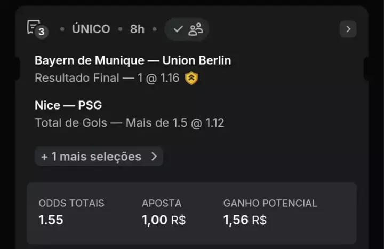This screenshot has width=384, height=249.
Task: Click the APOSTA label
Action: tap(162, 203)
